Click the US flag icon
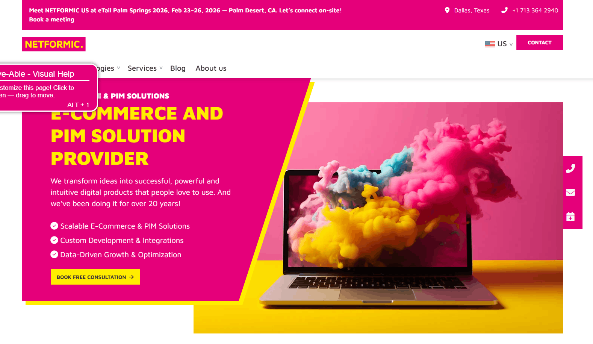 490,44
